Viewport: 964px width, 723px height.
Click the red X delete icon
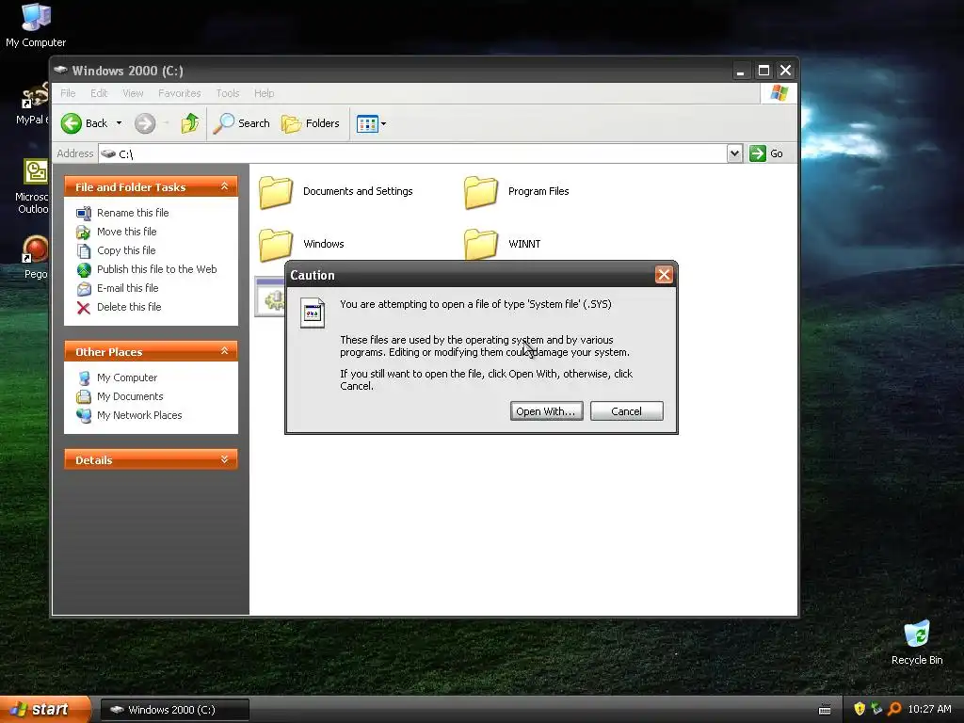click(84, 308)
